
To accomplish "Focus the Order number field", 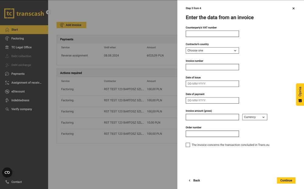I will pos(212,134).
